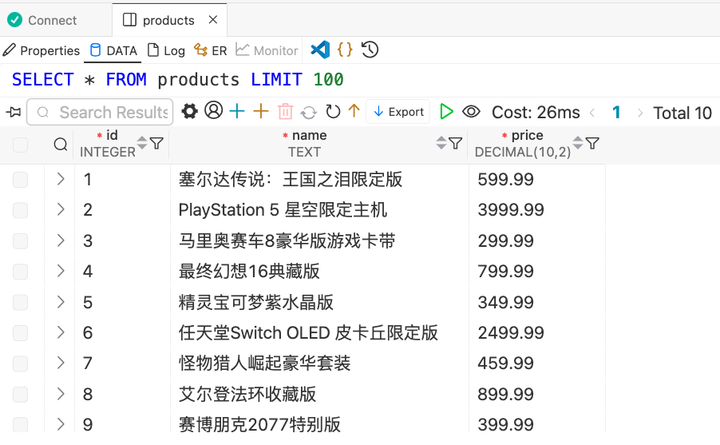Click the Export button
This screenshot has width=720, height=445.
point(398,112)
